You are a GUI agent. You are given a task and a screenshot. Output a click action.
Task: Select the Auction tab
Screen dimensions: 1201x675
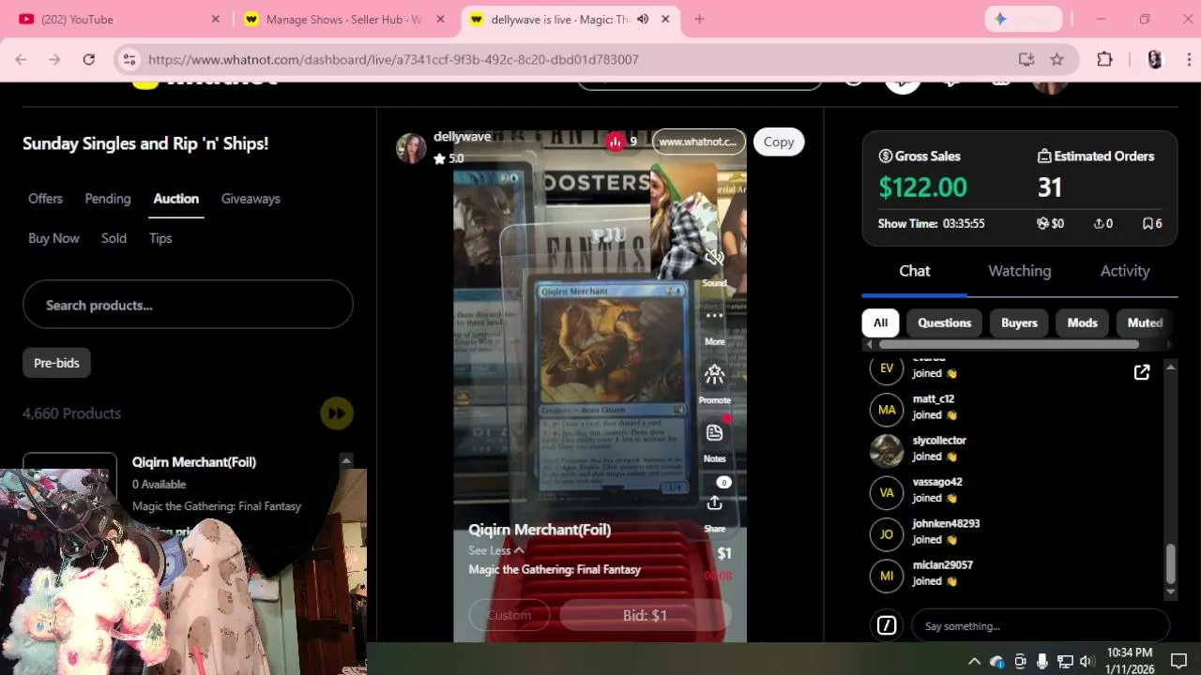pos(176,199)
